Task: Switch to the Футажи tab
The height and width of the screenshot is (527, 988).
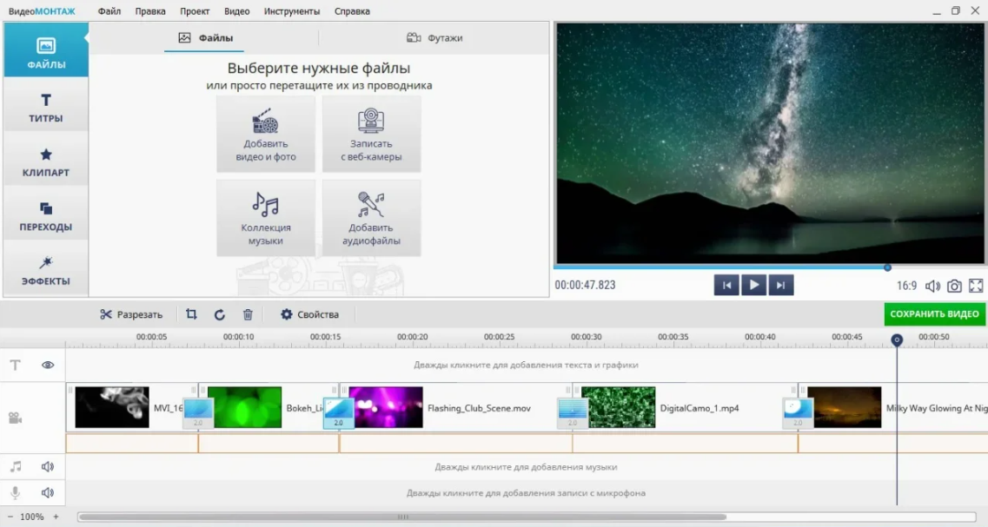Action: (434, 38)
